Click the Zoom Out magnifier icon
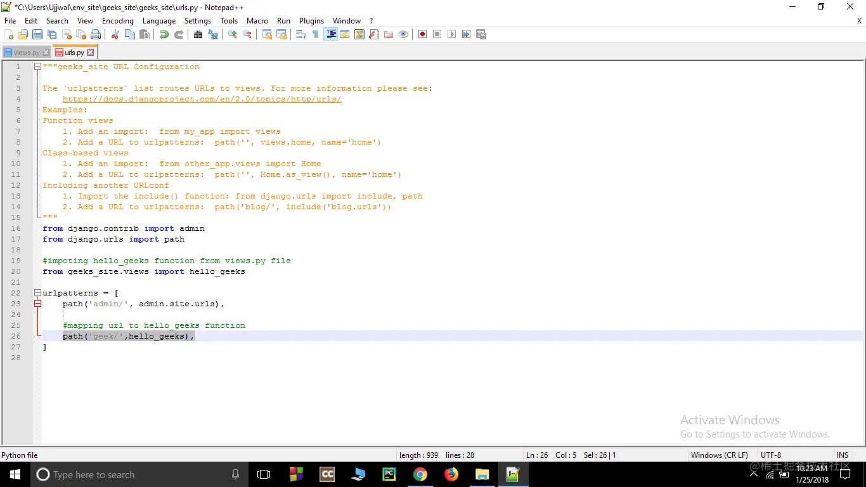 pos(247,34)
